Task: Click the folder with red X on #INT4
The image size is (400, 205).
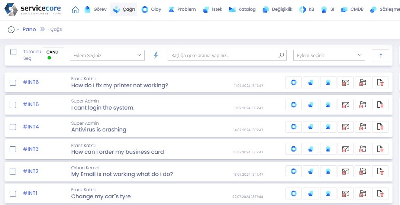Action: tap(363, 127)
